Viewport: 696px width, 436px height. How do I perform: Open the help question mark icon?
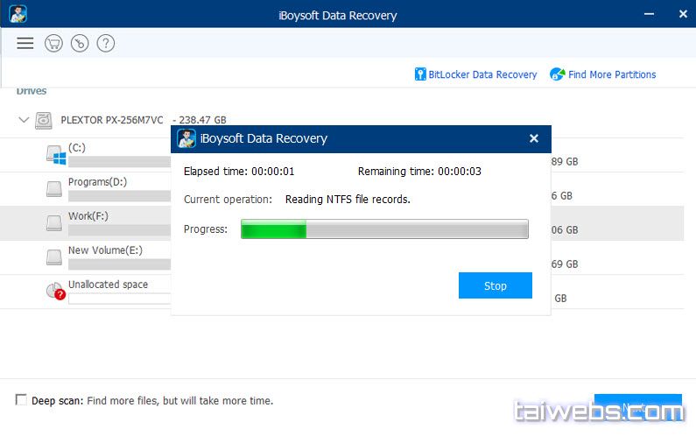[106, 43]
